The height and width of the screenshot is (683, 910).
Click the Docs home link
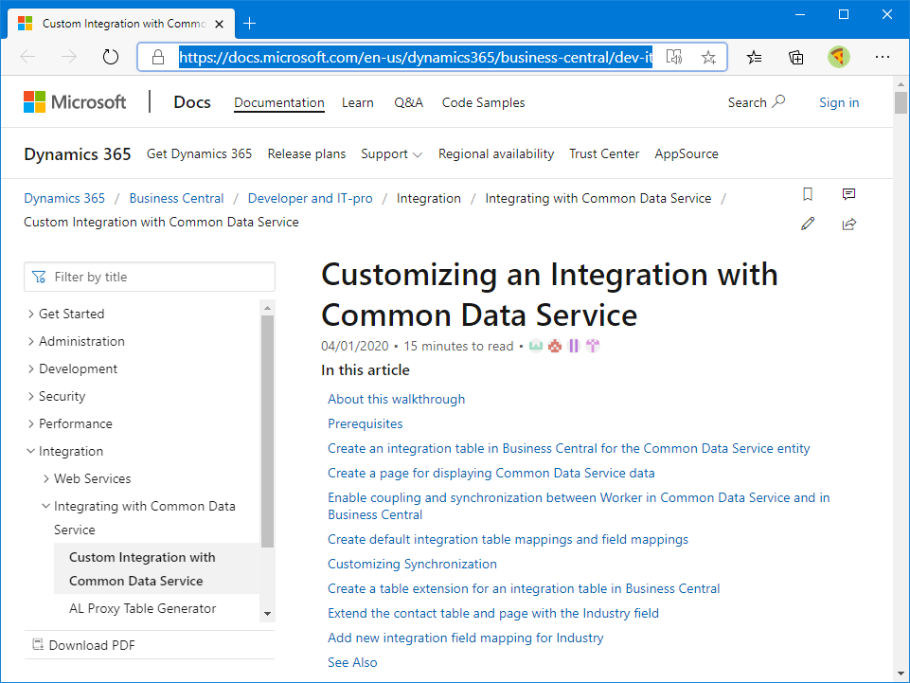[x=192, y=102]
